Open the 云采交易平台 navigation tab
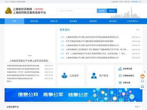The width and height of the screenshot is (147, 110). (x=132, y=21)
